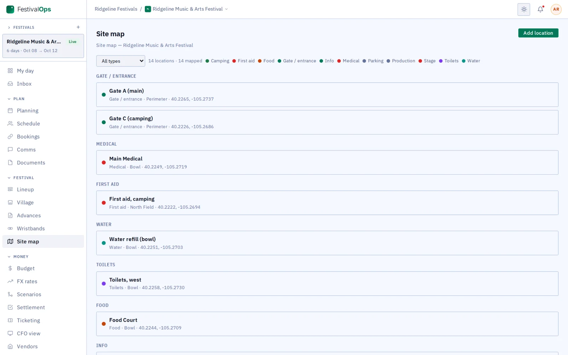Expand the festival switcher chevron in breadcrumb
This screenshot has width=568, height=355.
[226, 9]
